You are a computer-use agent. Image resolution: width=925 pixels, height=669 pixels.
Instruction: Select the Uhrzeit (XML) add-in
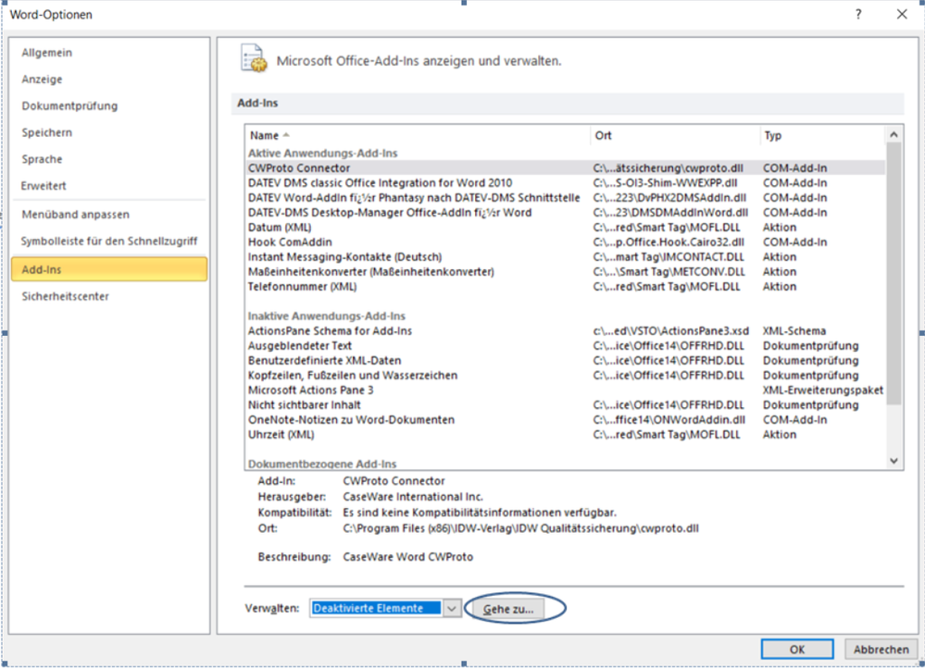tap(565, 434)
